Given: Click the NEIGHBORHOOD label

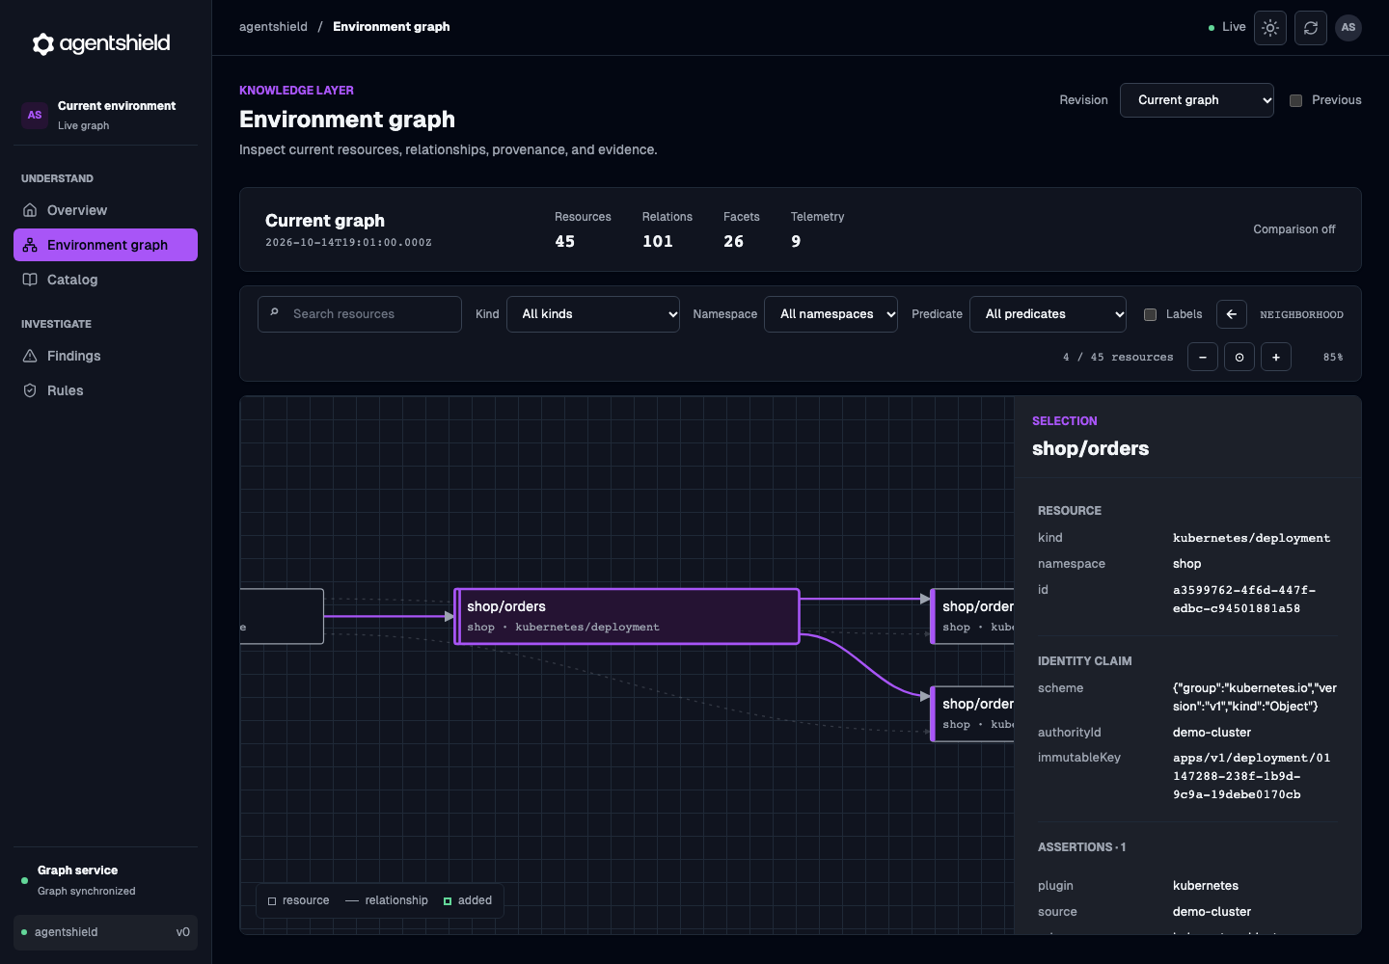Looking at the screenshot, I should coord(1301,314).
